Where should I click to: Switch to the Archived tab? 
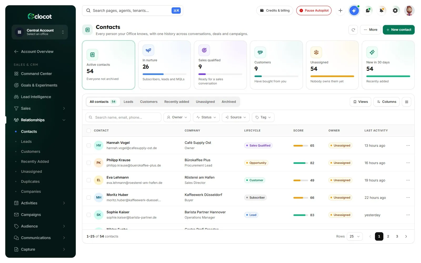point(229,102)
